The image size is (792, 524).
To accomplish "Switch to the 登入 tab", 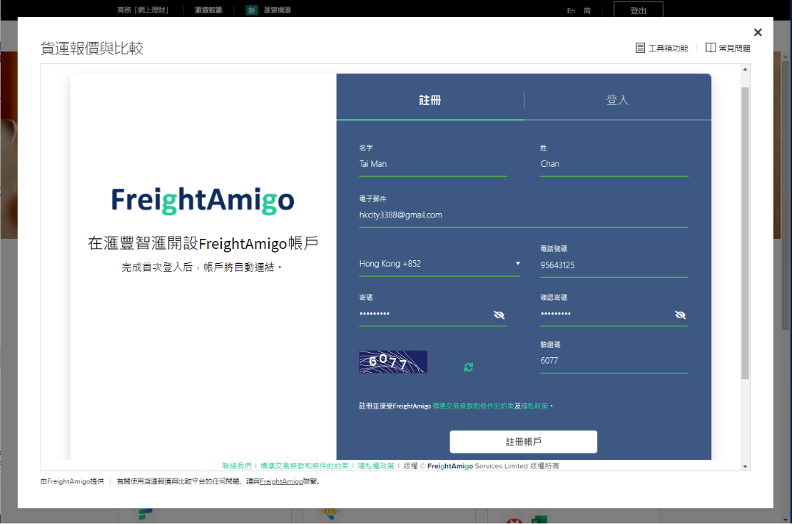I will (618, 100).
